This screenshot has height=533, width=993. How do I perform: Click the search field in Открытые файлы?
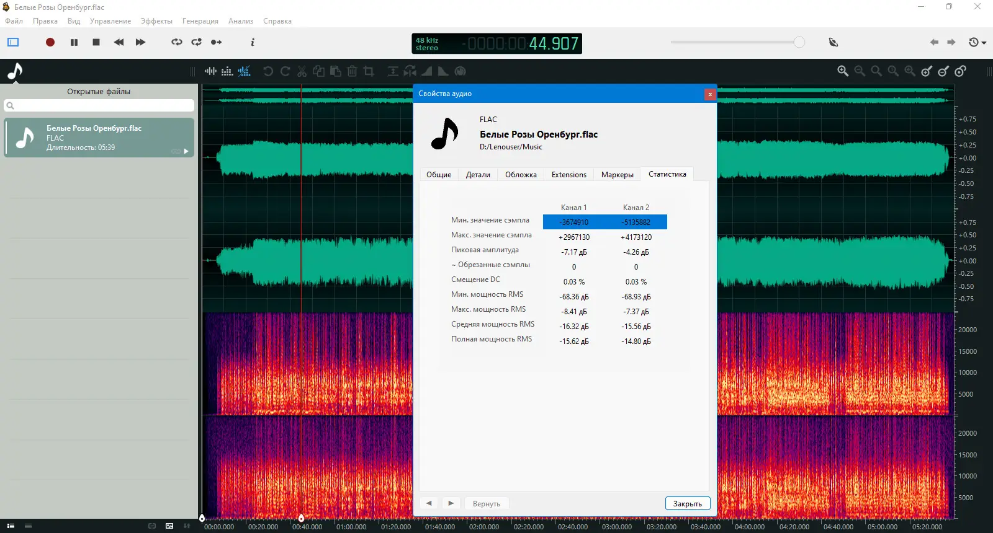point(99,106)
